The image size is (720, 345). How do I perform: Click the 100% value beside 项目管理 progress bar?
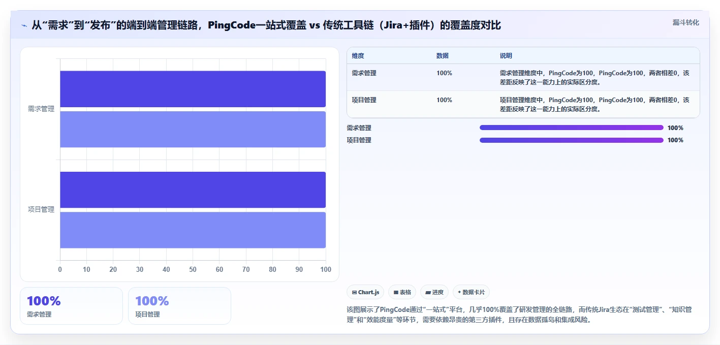[x=675, y=140]
